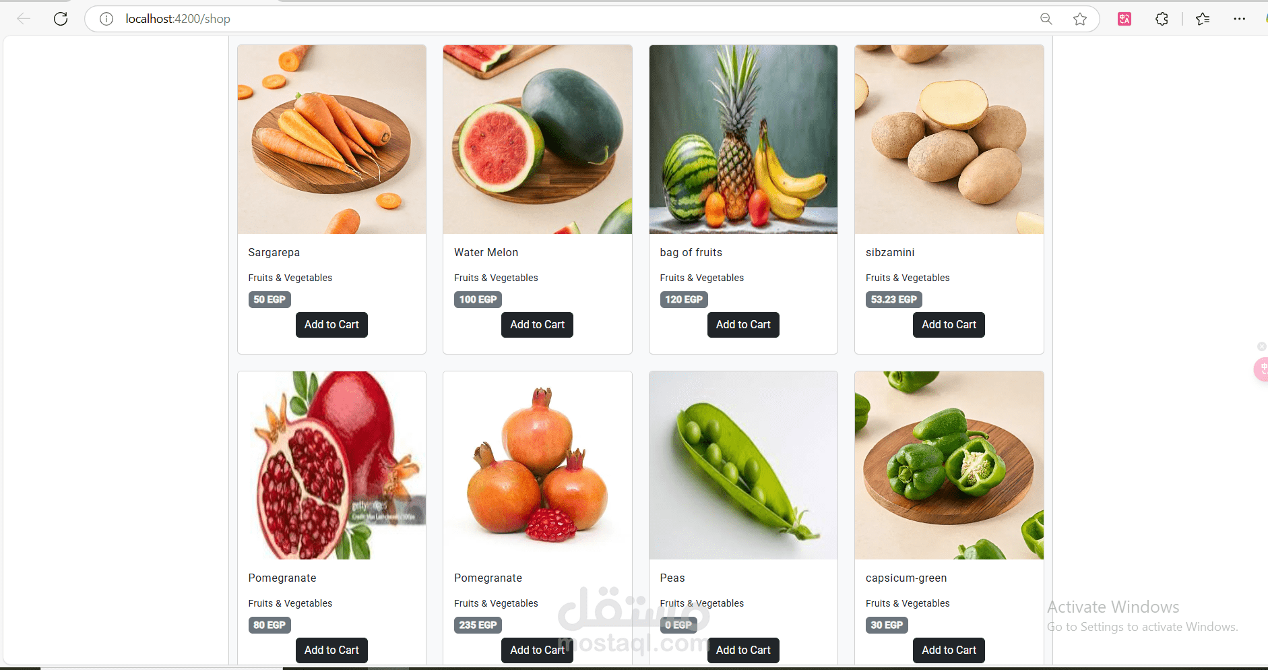
Task: Open the favorites list icon
Action: pyautogui.click(x=1203, y=19)
